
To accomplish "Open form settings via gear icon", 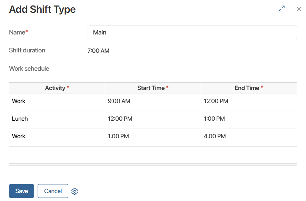I will [75, 191].
